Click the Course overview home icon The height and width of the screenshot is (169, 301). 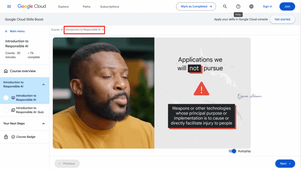[6, 71]
